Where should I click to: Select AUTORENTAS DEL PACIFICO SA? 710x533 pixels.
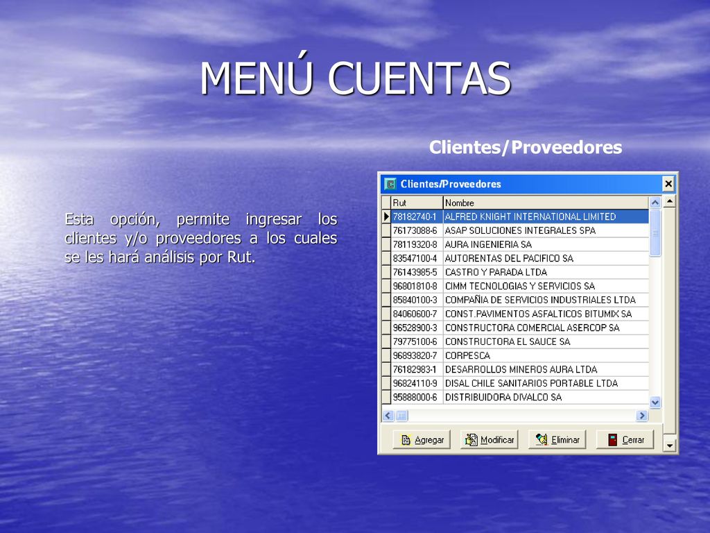pos(546,258)
